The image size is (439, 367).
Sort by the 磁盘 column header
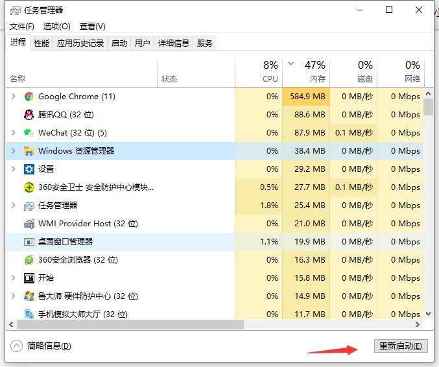tap(353, 72)
